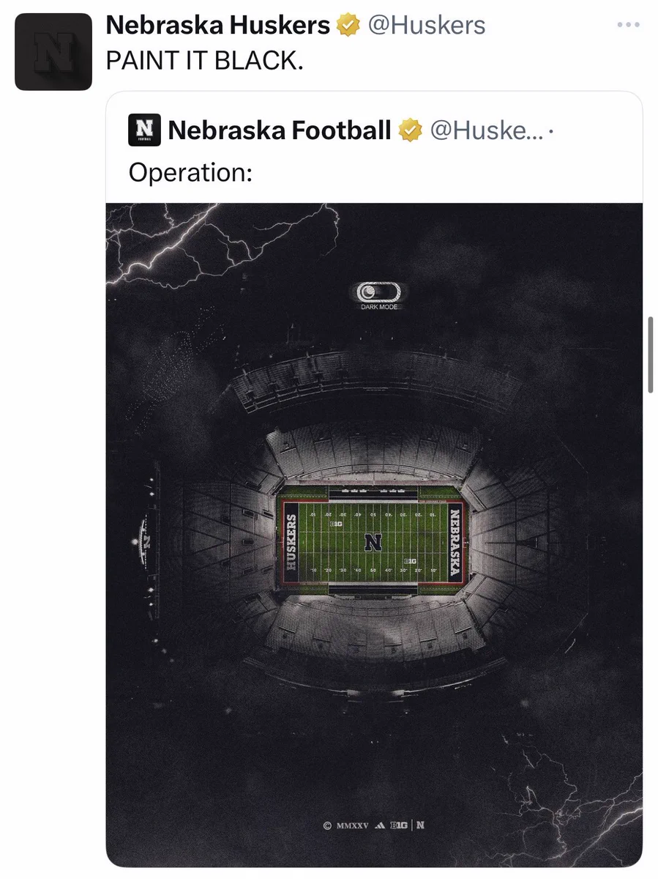This screenshot has width=658, height=879.
Task: Click the quoted tweet text 'Operation:'
Action: coord(190,173)
